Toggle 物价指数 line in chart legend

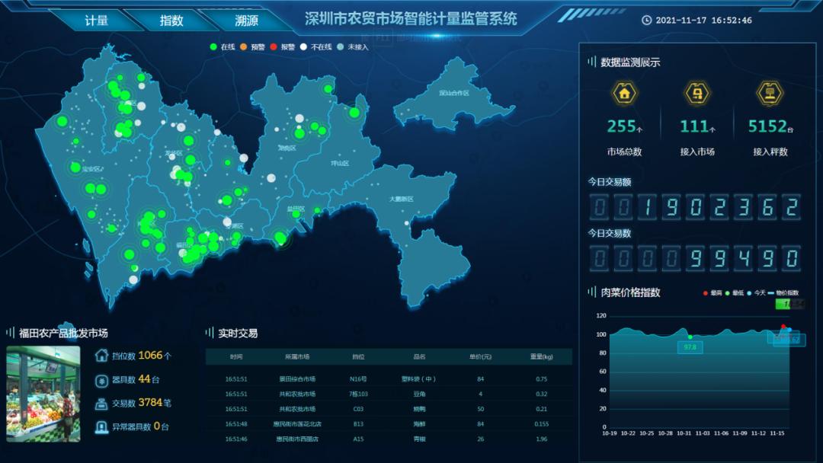781,293
